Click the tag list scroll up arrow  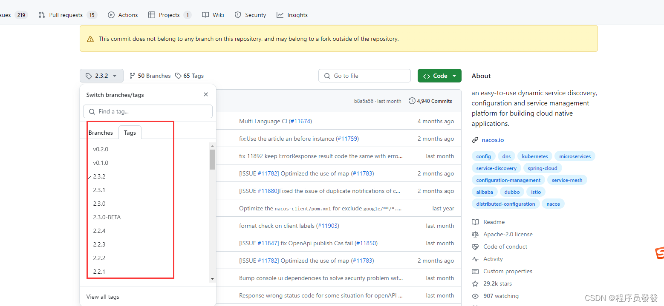click(212, 146)
